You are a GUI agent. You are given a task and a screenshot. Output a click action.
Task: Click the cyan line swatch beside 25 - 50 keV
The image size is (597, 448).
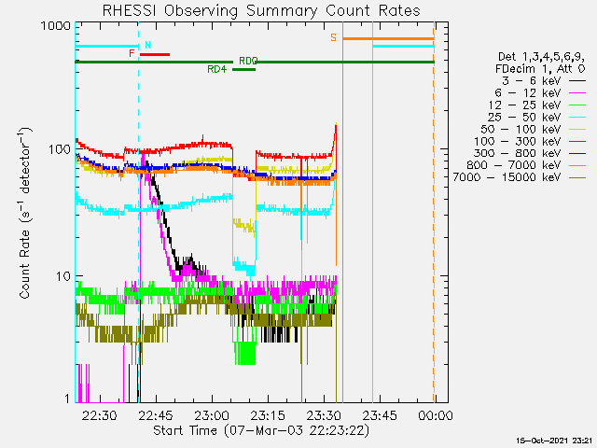pyautogui.click(x=577, y=118)
